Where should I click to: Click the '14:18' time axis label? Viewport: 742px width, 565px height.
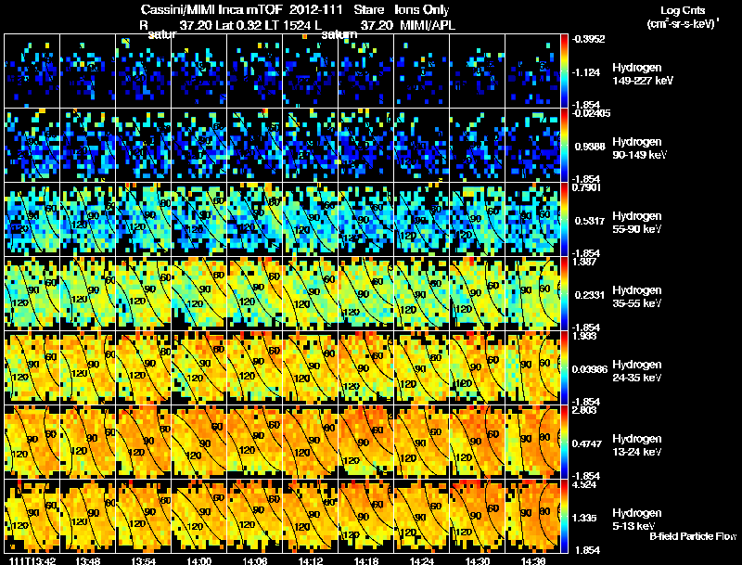(x=366, y=560)
